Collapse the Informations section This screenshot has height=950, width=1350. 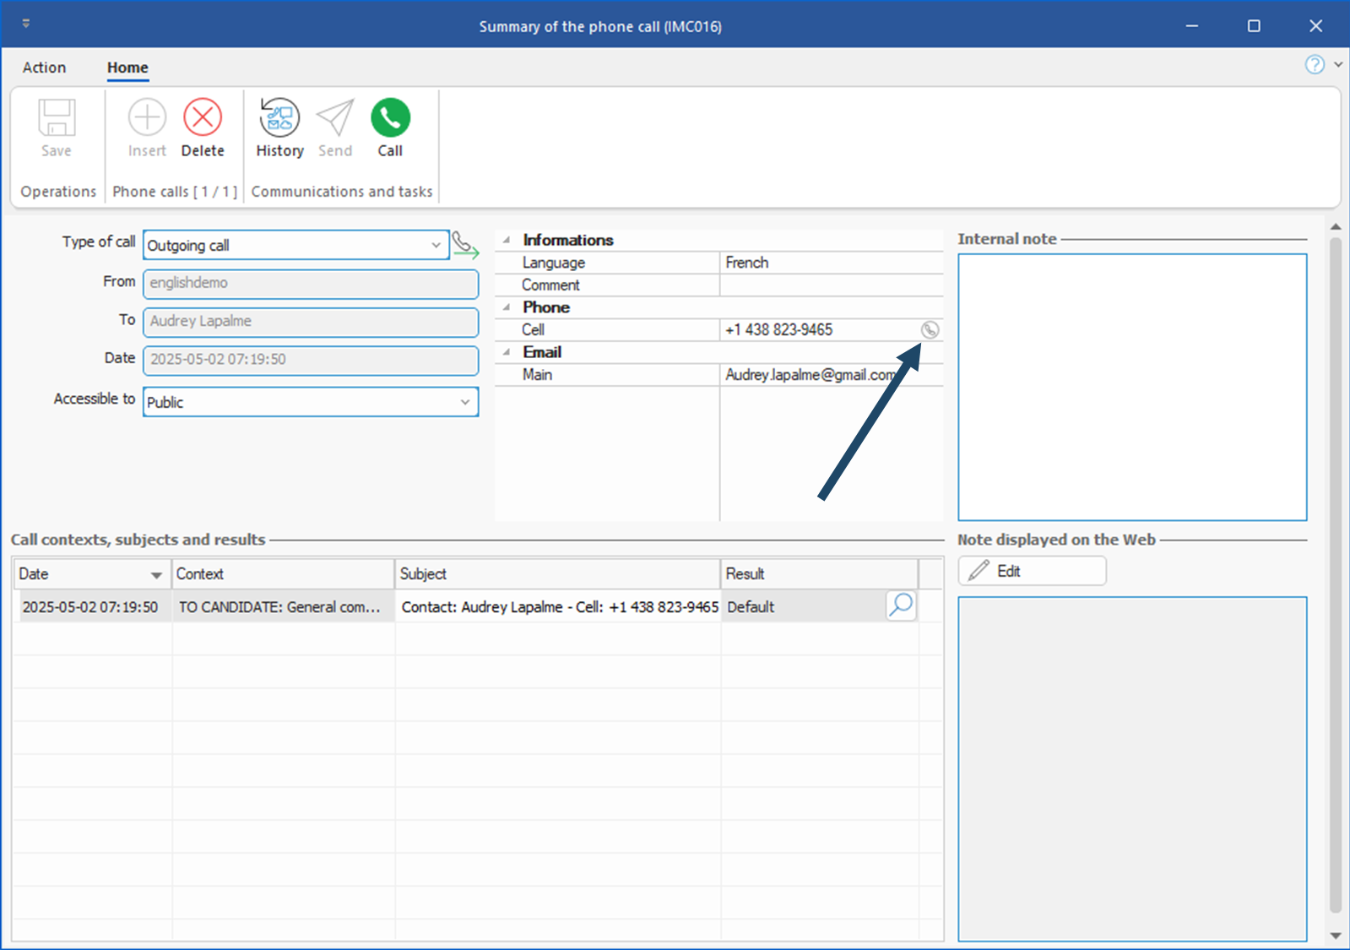pyautogui.click(x=507, y=241)
